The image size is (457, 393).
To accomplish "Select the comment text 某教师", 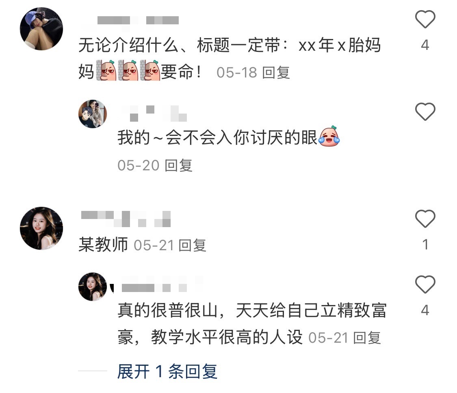I will 103,245.
